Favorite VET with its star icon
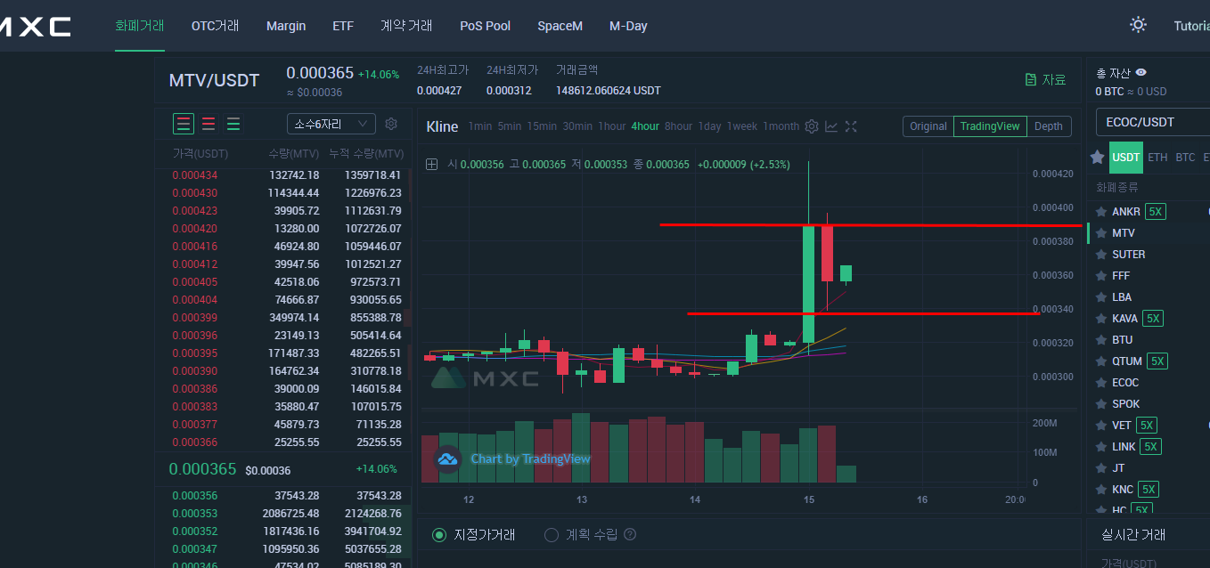This screenshot has height=568, width=1210. [1100, 426]
